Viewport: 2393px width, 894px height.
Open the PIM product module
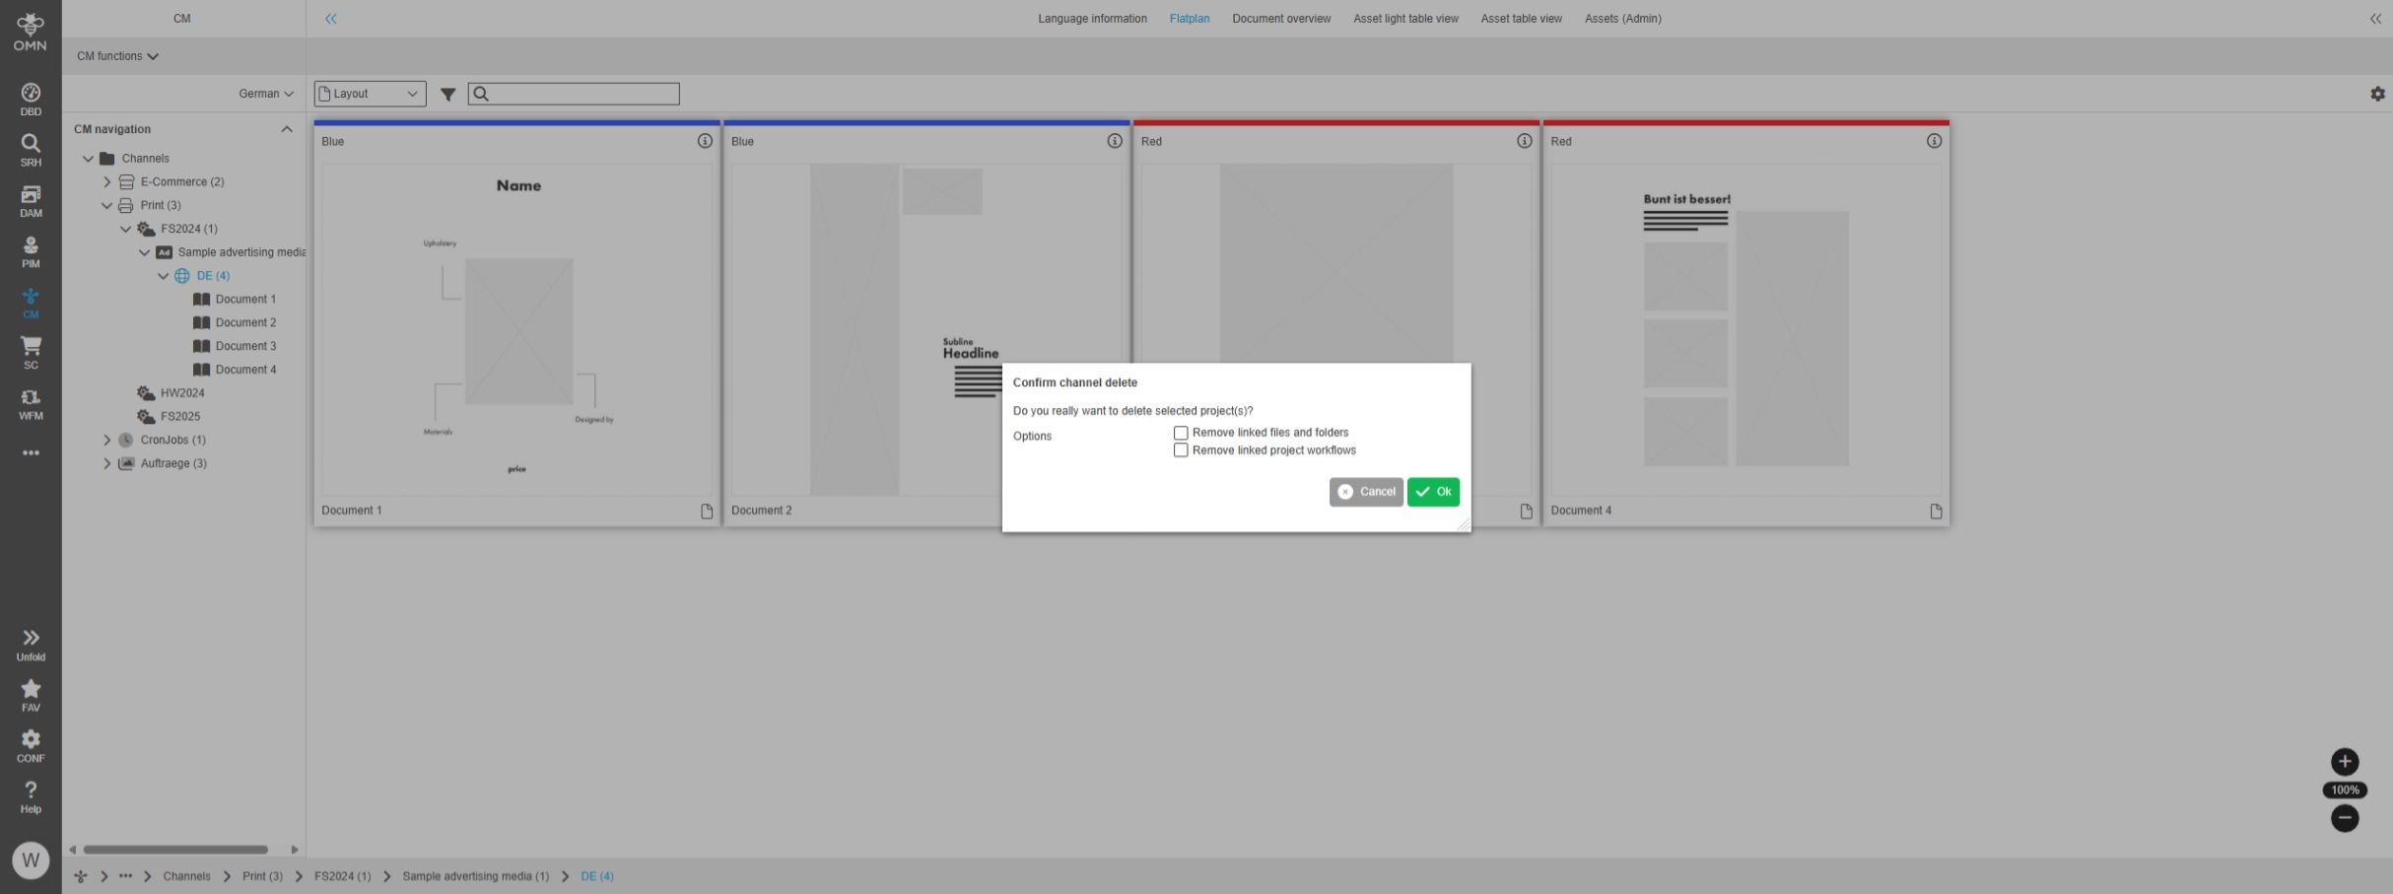(31, 252)
